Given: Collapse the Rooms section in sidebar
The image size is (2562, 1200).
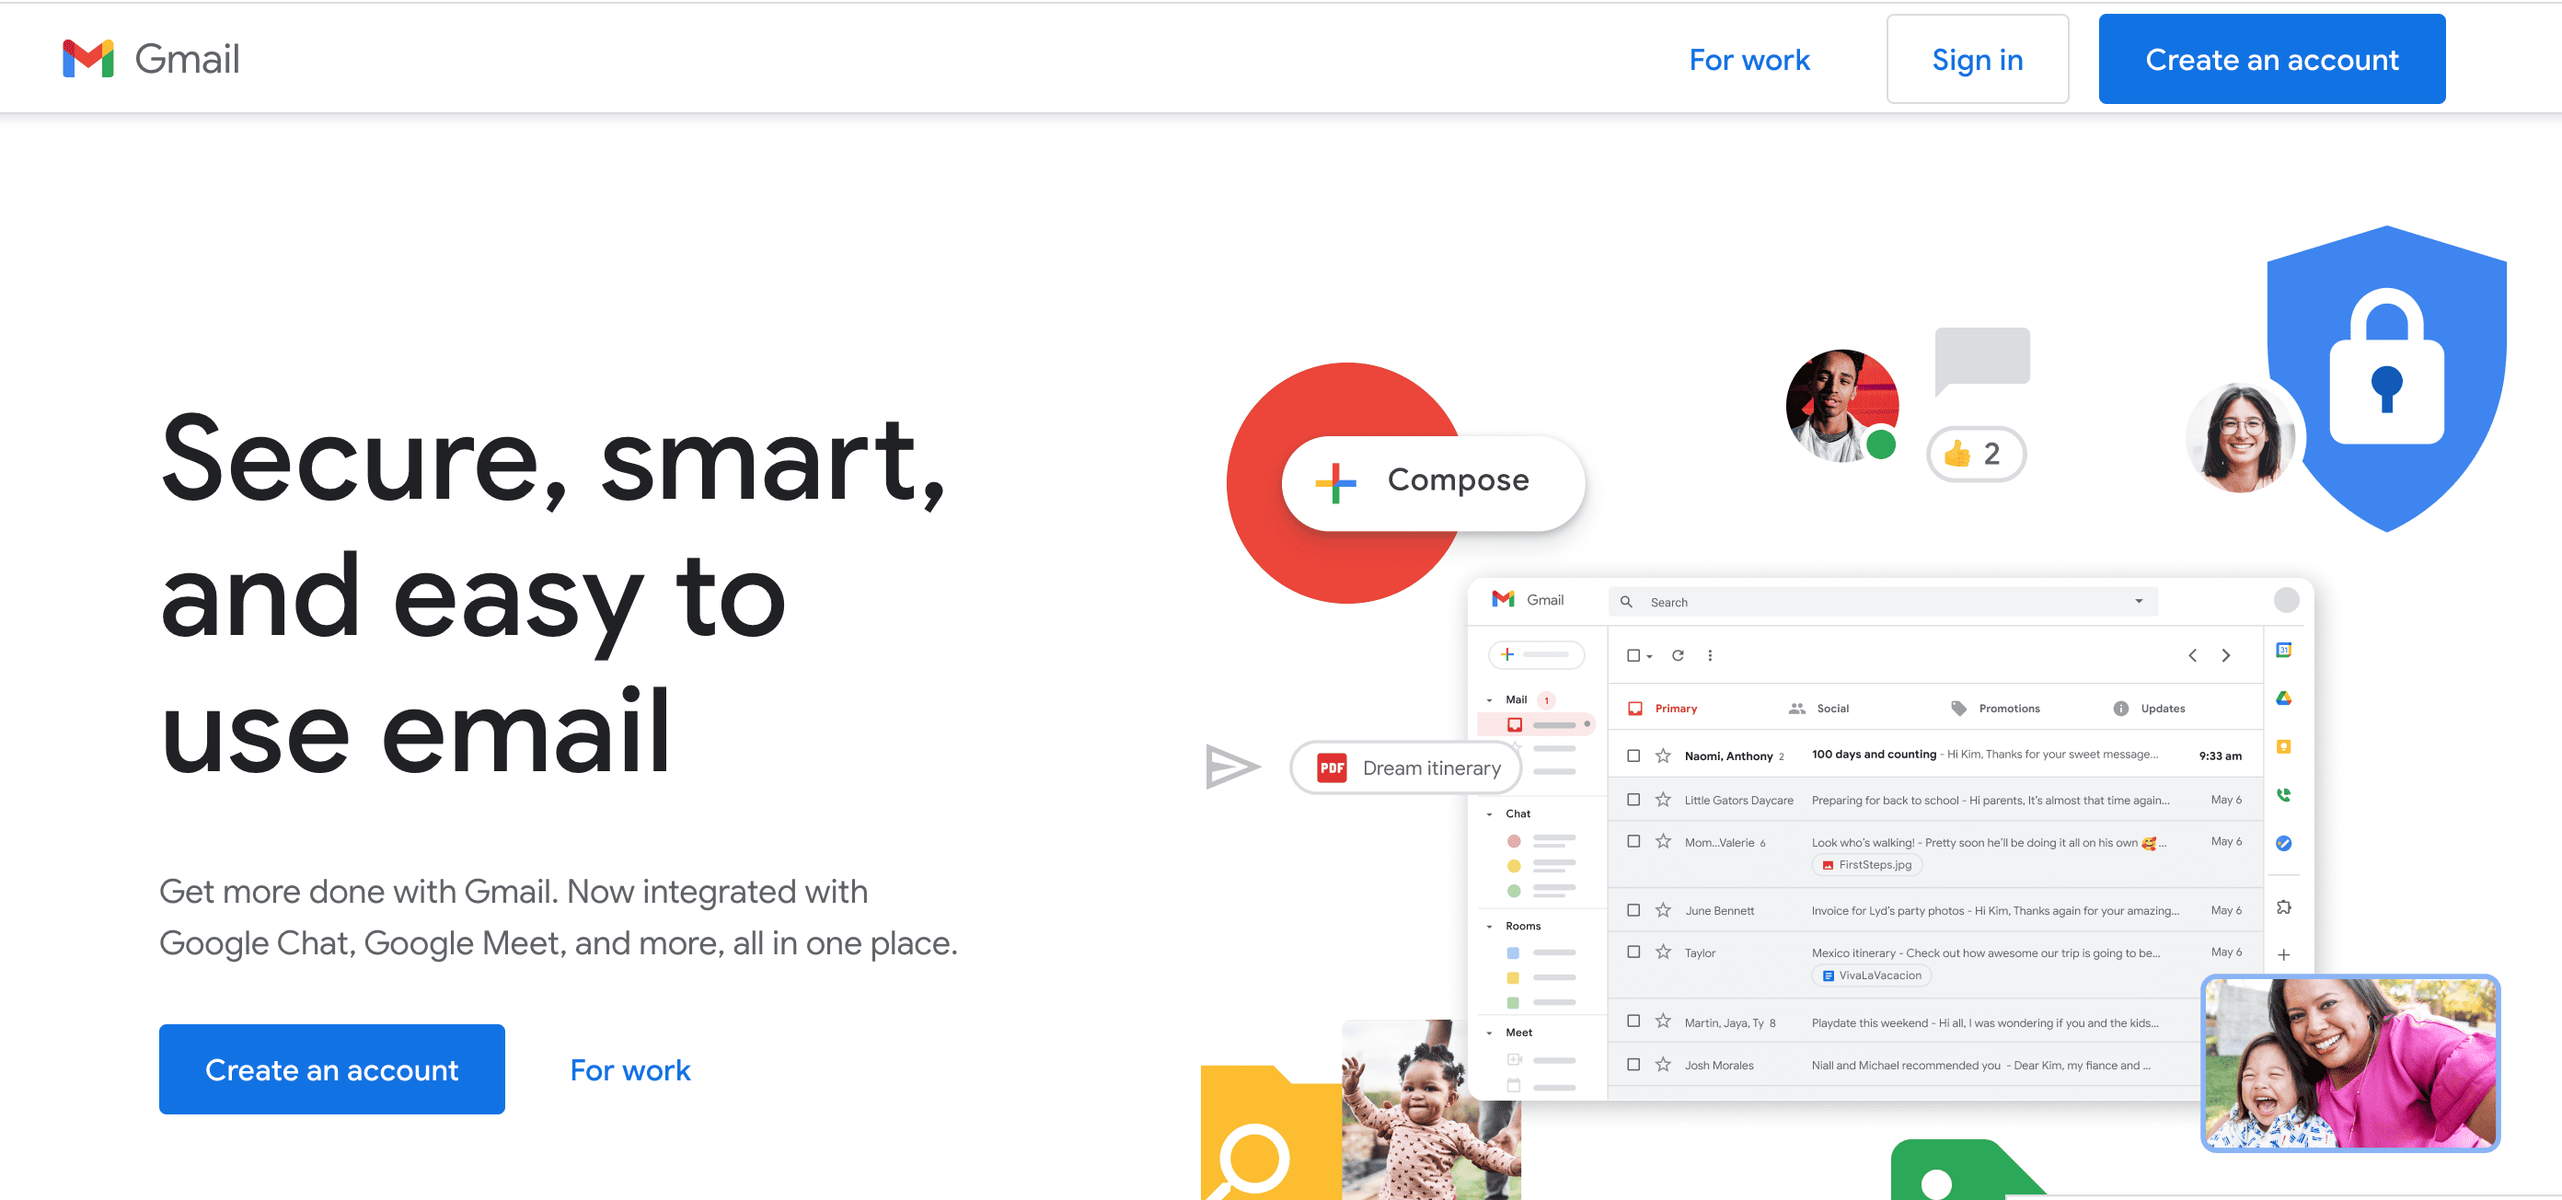Looking at the screenshot, I should 1489,927.
